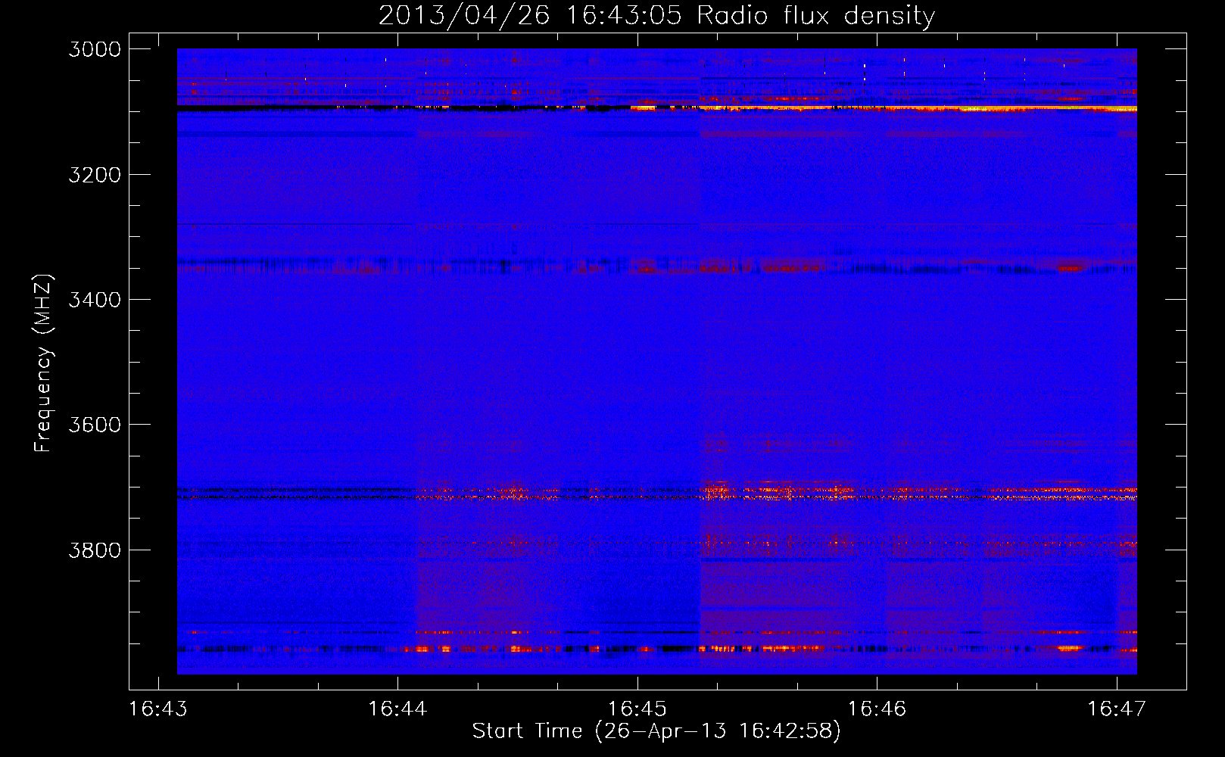Click the bright band near 3960 MHz at bottom
Viewport: 1225px width, 757px height.
(x=657, y=649)
